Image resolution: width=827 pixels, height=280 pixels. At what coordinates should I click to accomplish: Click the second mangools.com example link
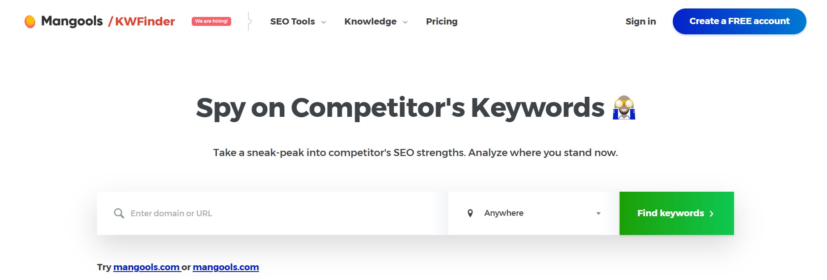[x=226, y=267]
